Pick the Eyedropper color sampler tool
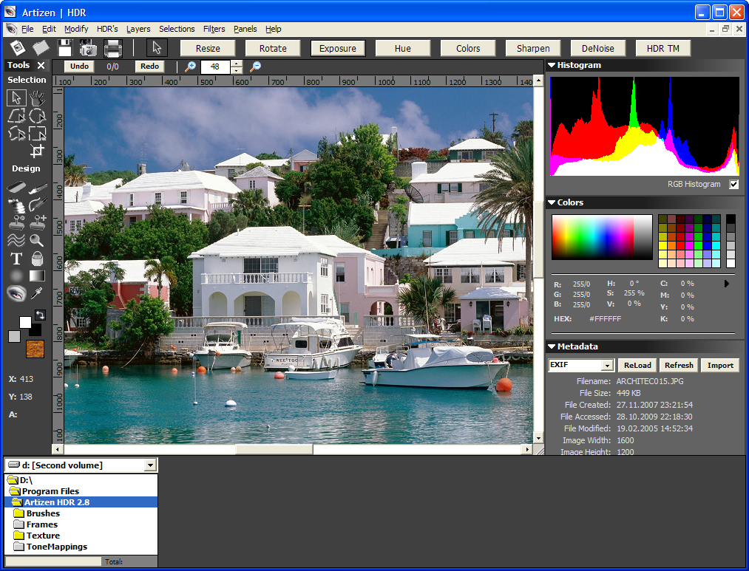The image size is (749, 571). tap(37, 293)
